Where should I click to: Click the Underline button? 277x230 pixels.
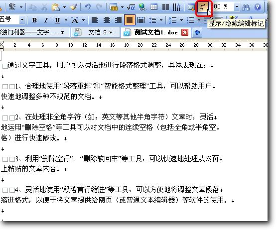point(57,20)
